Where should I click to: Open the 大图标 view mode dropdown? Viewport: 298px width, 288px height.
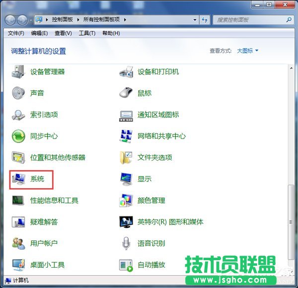click(247, 51)
